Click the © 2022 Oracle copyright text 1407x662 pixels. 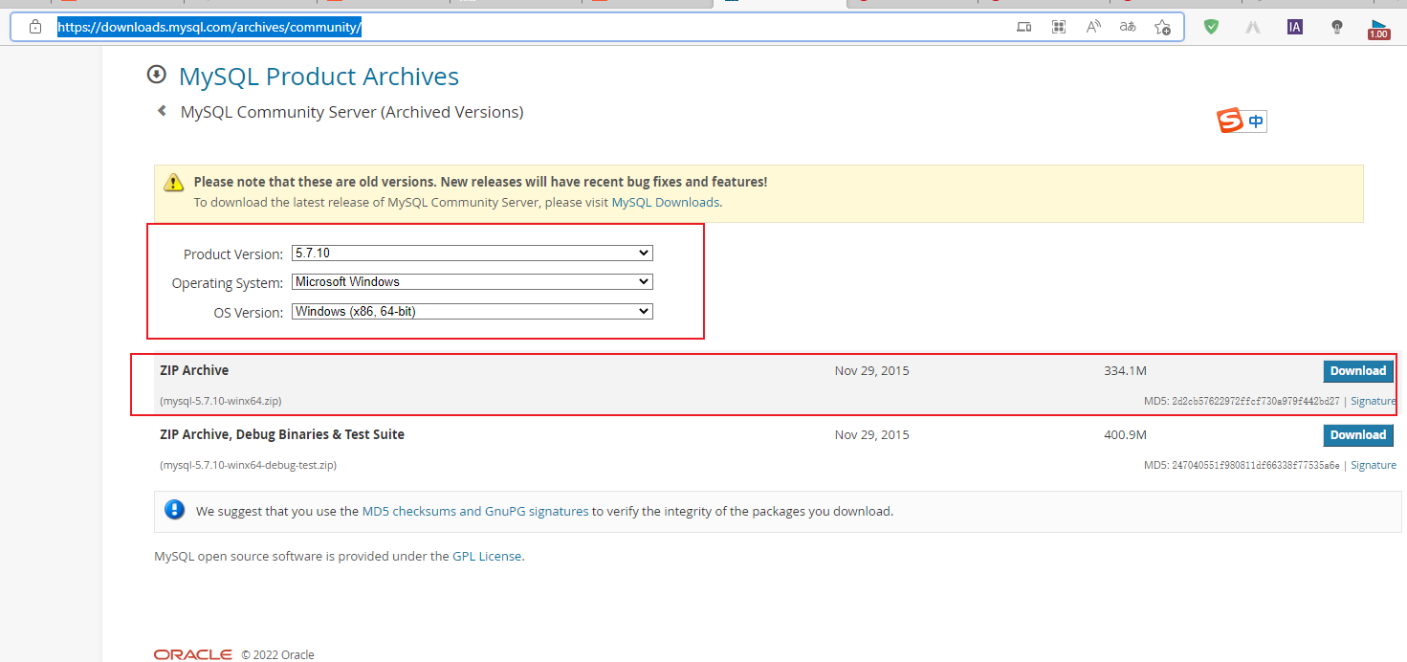(277, 655)
